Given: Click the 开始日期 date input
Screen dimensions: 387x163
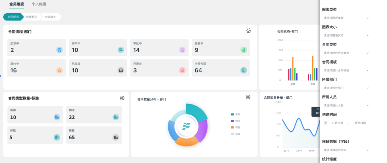Looking at the screenshot, I should (x=338, y=123).
